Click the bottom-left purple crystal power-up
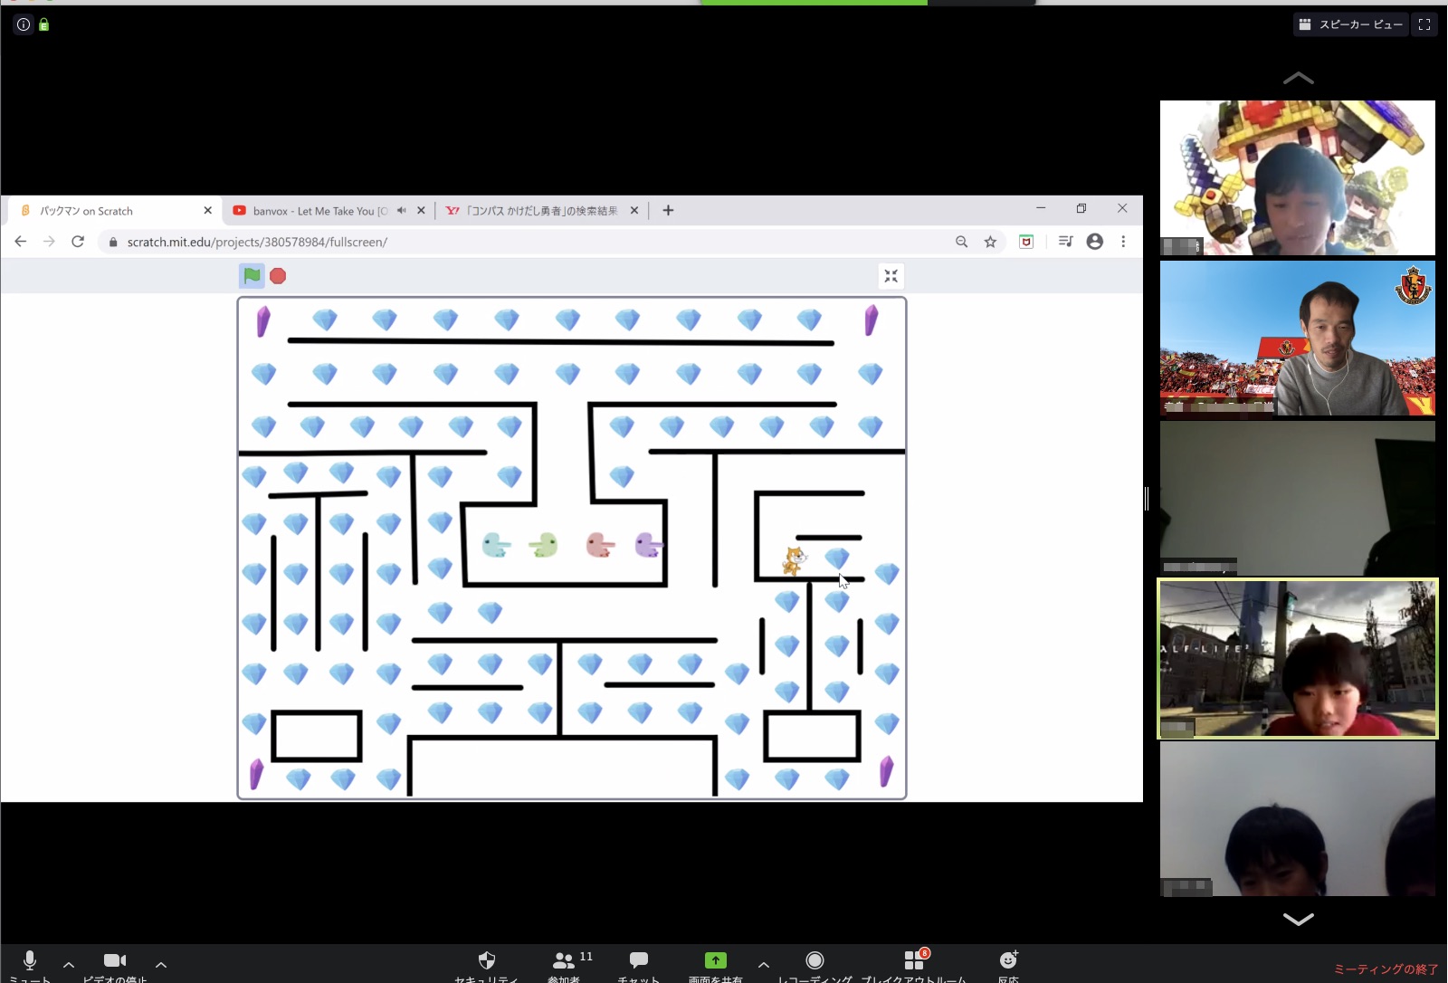The image size is (1448, 983). [256, 775]
